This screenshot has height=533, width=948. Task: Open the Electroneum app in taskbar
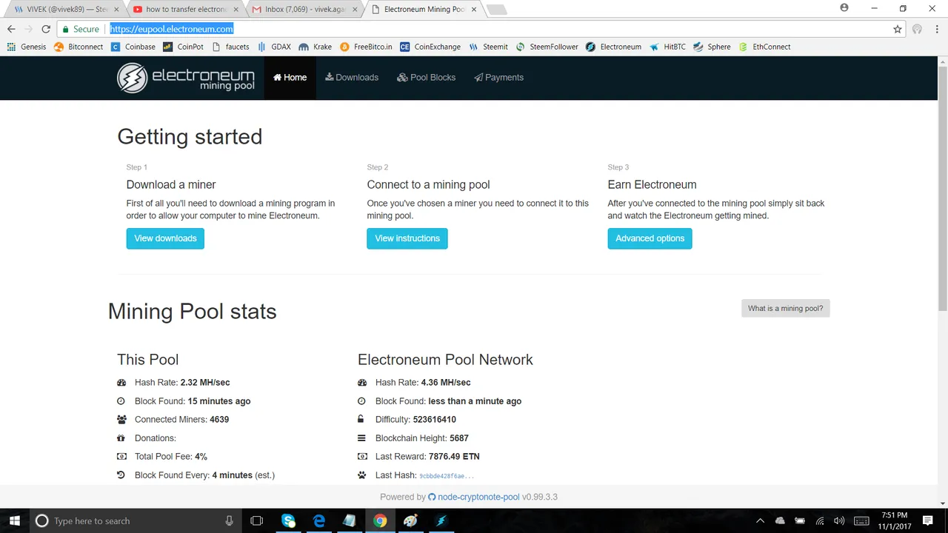[x=441, y=521]
